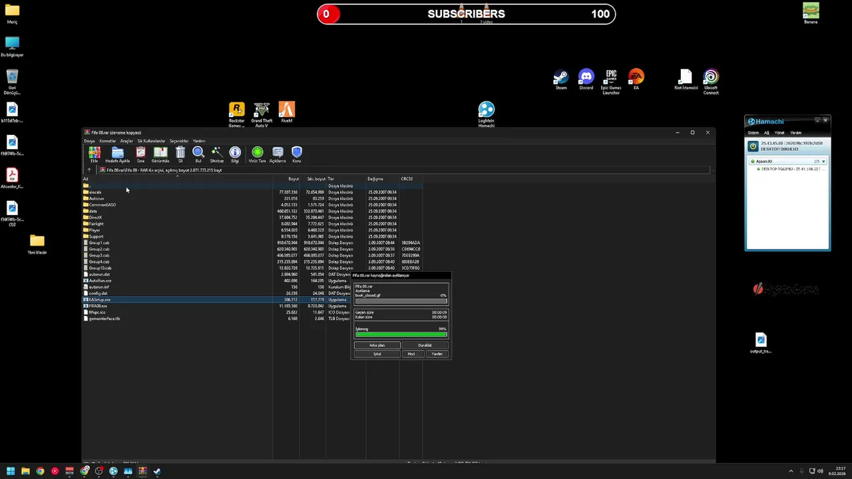Open the Discord desktop shortcut
The image size is (852, 479).
pos(586,80)
